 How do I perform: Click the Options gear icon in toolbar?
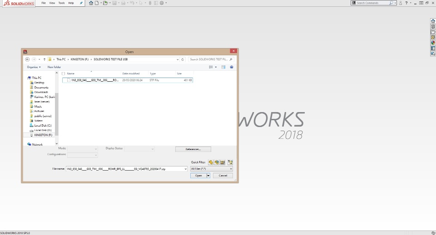(x=162, y=3)
